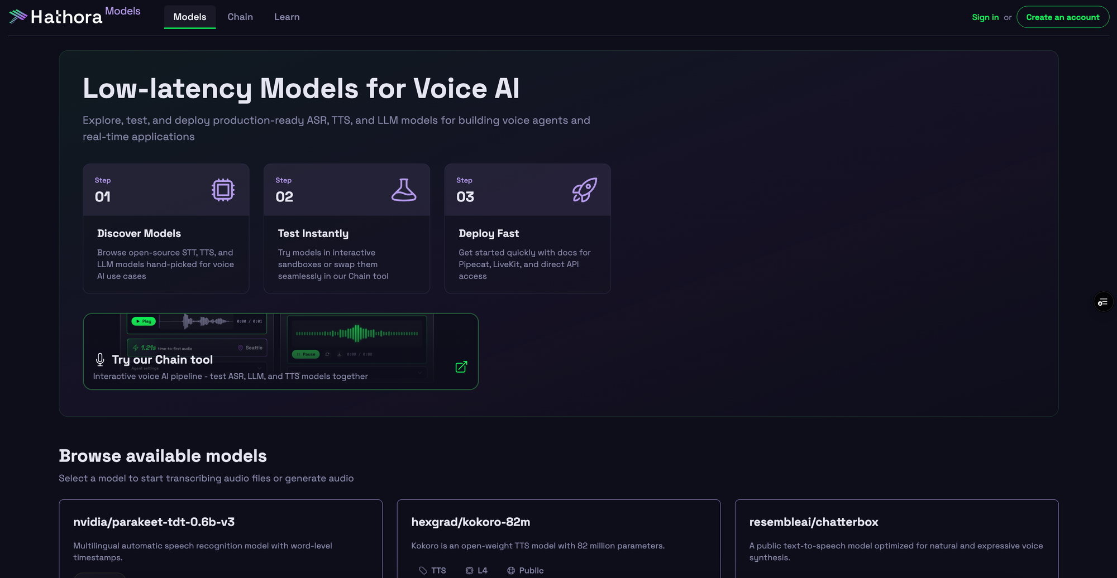Click the external link icon in Chain banner
The width and height of the screenshot is (1117, 578).
tap(461, 367)
